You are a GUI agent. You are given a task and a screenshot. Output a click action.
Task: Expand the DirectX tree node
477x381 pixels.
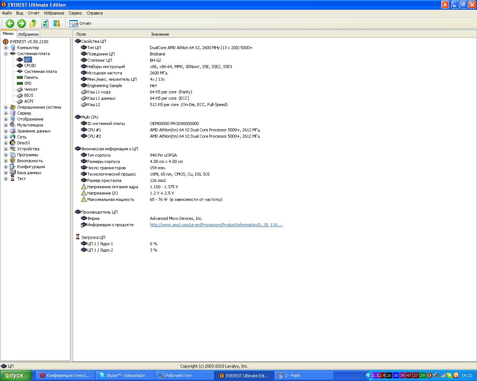(x=6, y=143)
